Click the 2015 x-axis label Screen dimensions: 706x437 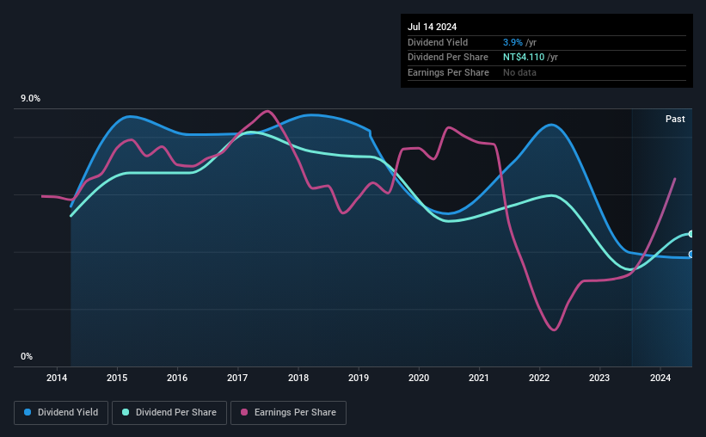tap(117, 378)
